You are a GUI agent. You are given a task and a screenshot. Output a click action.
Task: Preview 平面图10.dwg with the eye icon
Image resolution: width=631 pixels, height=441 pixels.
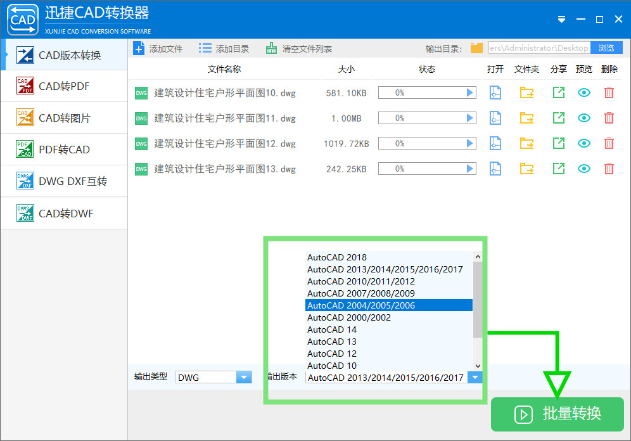[584, 93]
